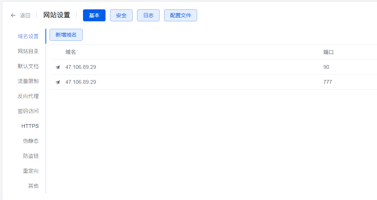Click domain 47.106.89.29 in port 777 row
Image resolution: width=377 pixels, height=200 pixels.
[81, 82]
